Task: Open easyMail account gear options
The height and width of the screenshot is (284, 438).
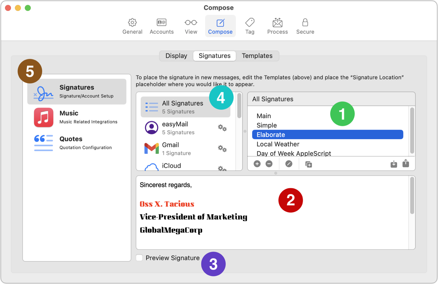Action: (x=222, y=128)
